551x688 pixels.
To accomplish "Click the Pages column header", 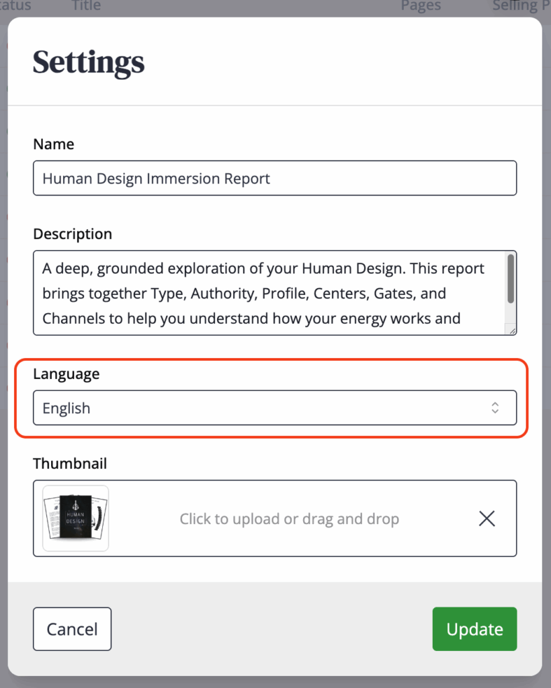I will [421, 6].
